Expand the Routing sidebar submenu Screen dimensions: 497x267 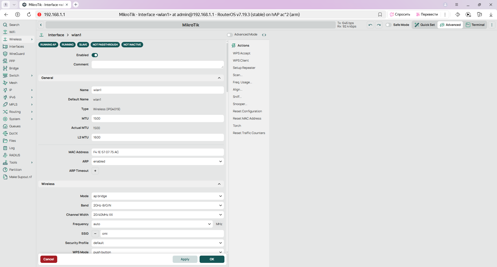pyautogui.click(x=32, y=112)
